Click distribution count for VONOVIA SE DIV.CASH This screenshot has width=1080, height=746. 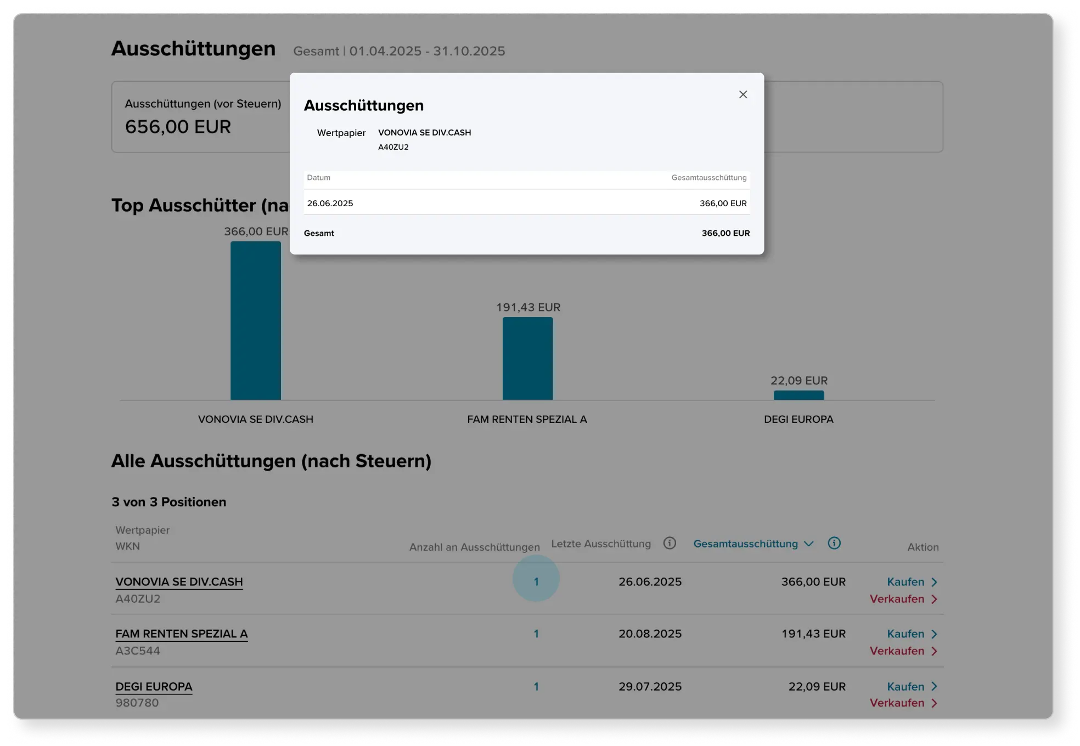point(536,582)
